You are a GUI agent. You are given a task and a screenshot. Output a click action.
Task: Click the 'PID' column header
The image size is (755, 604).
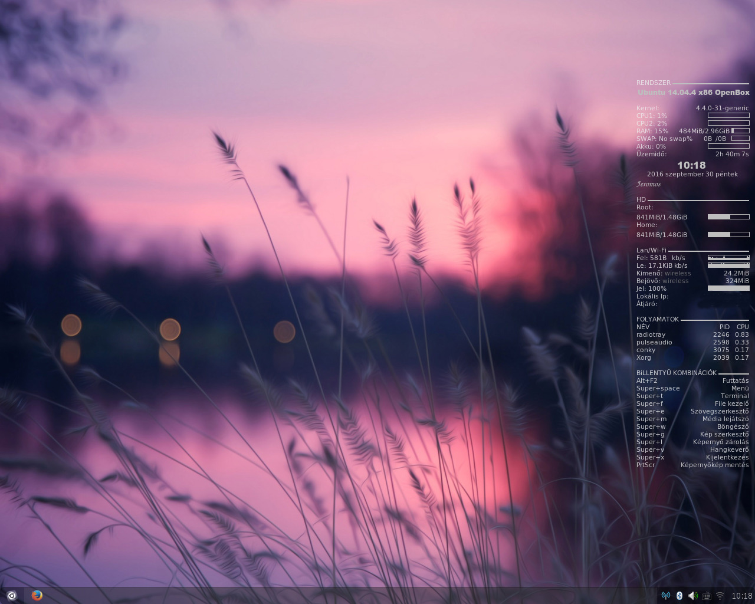(x=724, y=327)
